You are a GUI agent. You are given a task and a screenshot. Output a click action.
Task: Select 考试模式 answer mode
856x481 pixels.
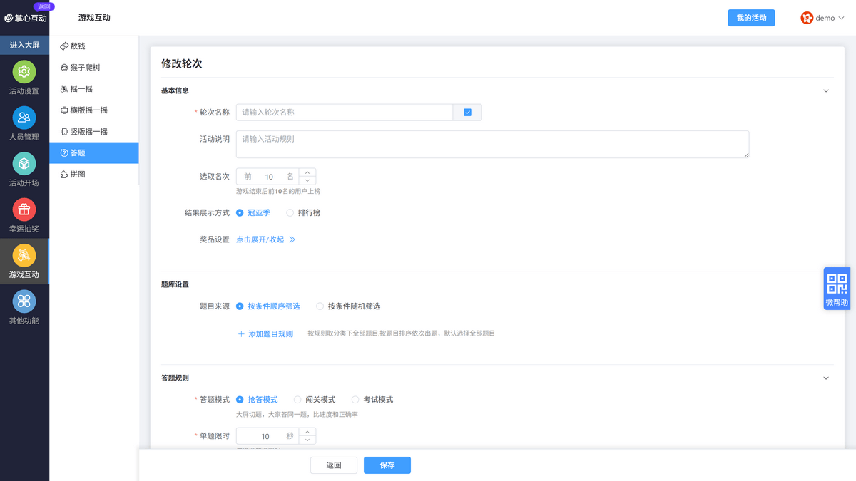pos(372,400)
